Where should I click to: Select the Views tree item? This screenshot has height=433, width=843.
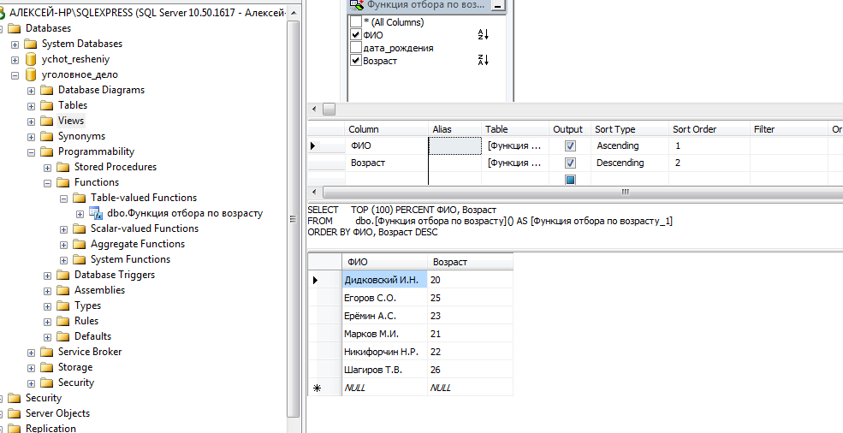(71, 121)
